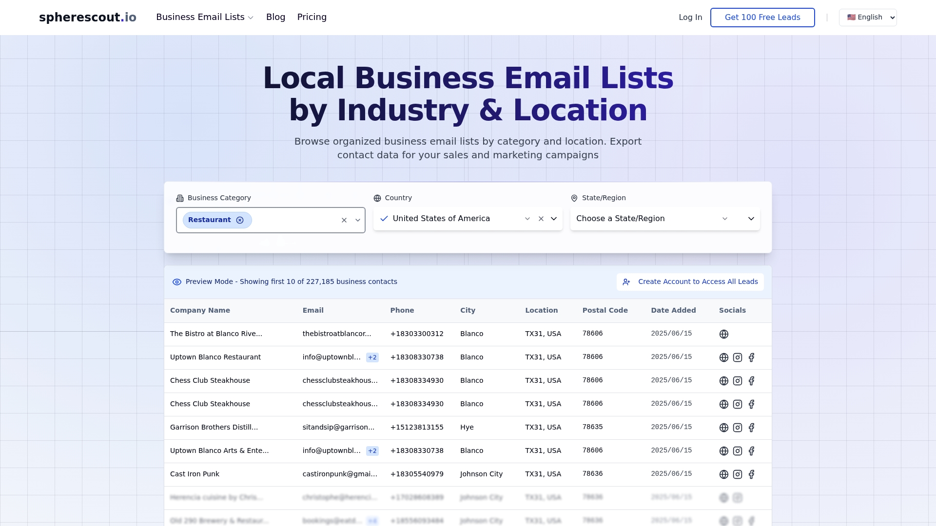Show +2 more emails for Uptown Blanco Restaurant
The width and height of the screenshot is (936, 526).
tap(372, 357)
